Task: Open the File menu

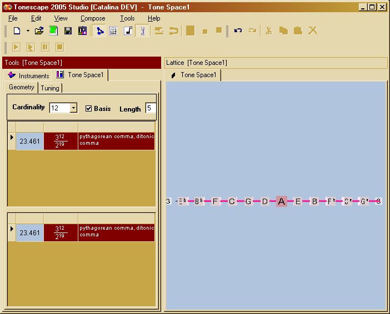Action: (x=13, y=18)
